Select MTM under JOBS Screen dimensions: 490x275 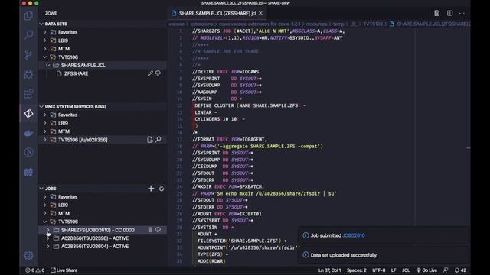pyautogui.click(x=64, y=213)
